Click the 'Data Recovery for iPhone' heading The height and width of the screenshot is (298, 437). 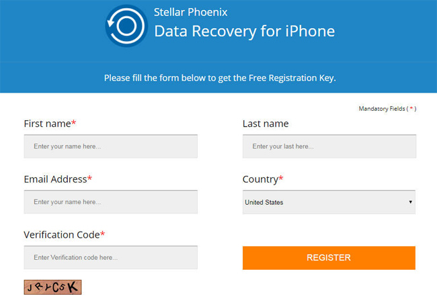(245, 32)
